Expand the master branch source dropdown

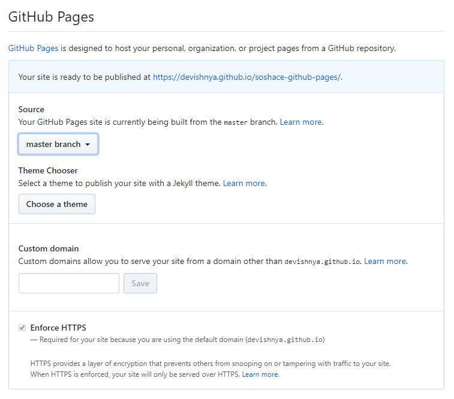58,144
